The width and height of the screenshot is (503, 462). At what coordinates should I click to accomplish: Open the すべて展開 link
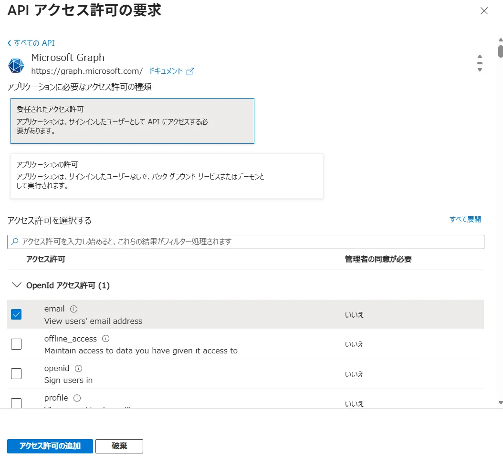click(x=465, y=219)
